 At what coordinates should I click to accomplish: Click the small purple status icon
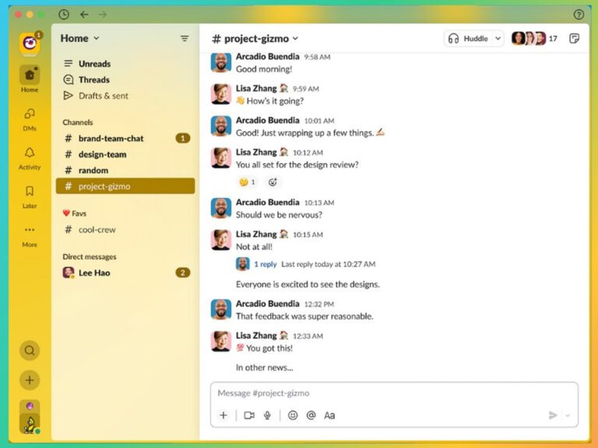click(30, 405)
